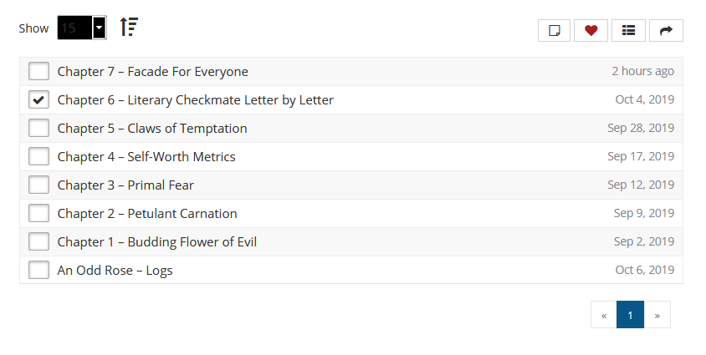This screenshot has width=706, height=355.
Task: Tick the Chapter 5 checkbox
Action: coord(38,129)
